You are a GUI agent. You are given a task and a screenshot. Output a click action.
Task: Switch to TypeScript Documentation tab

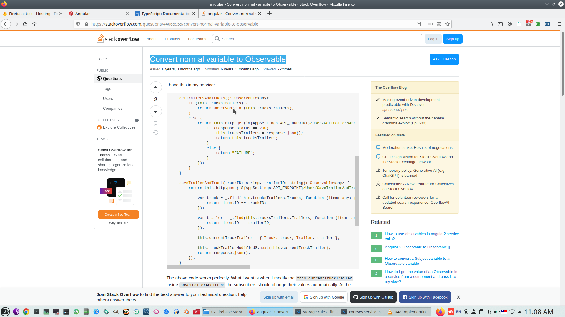pyautogui.click(x=165, y=14)
